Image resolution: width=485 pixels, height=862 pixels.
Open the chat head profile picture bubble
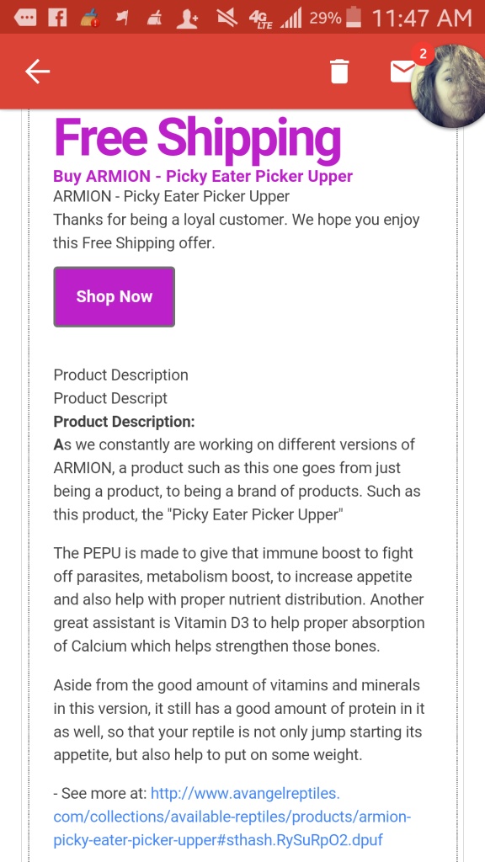point(450,85)
